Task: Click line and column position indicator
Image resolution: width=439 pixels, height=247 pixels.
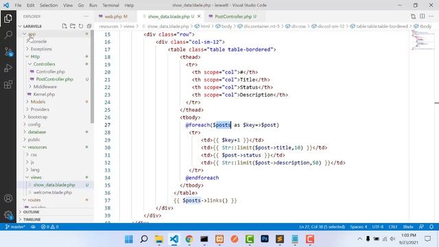Action: [322, 227]
